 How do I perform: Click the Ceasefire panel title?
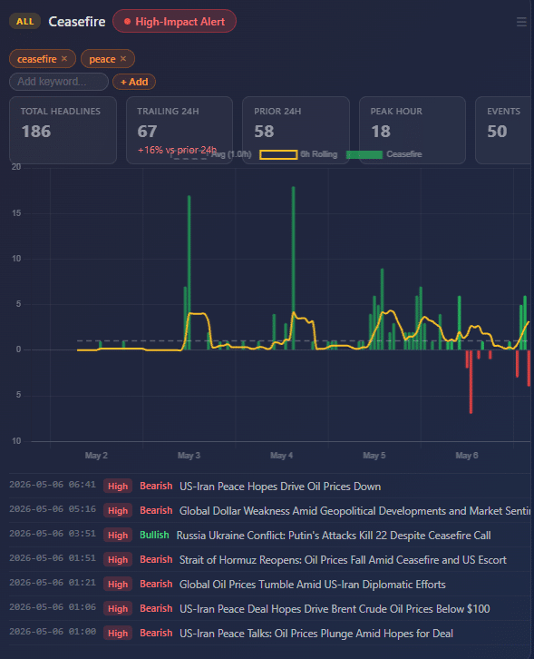pos(77,22)
